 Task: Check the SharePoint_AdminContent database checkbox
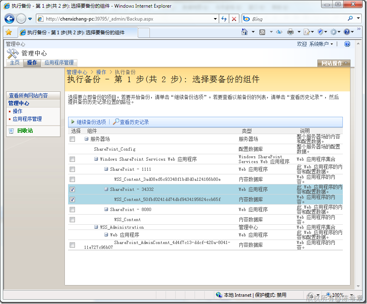coord(73,245)
